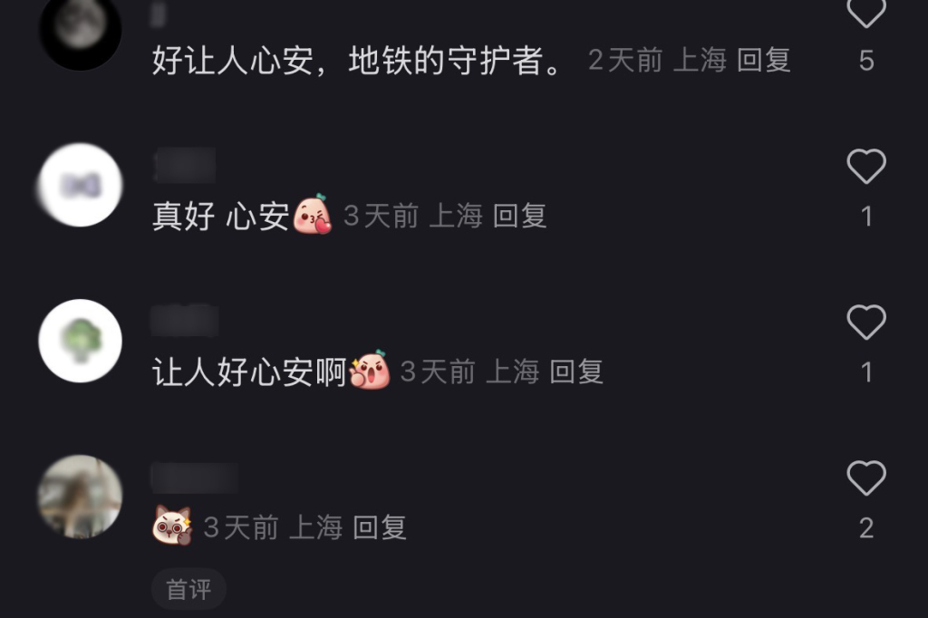Like the '真好 心安' comment

865,167
